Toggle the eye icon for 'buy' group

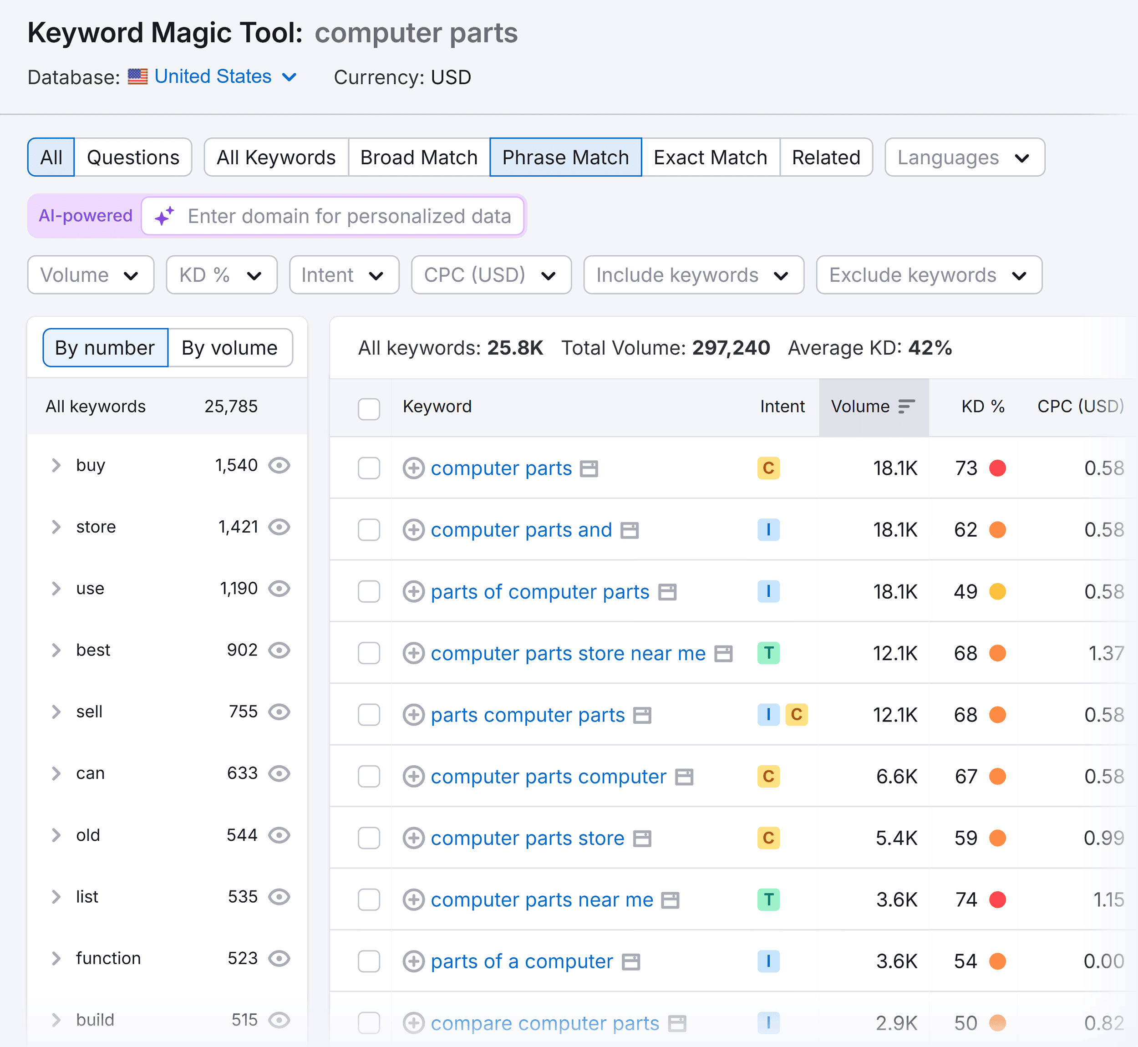tap(279, 465)
